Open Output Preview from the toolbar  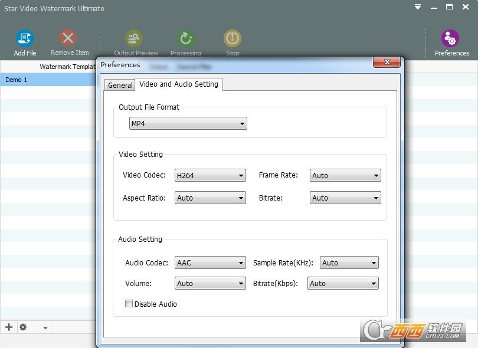click(x=134, y=38)
